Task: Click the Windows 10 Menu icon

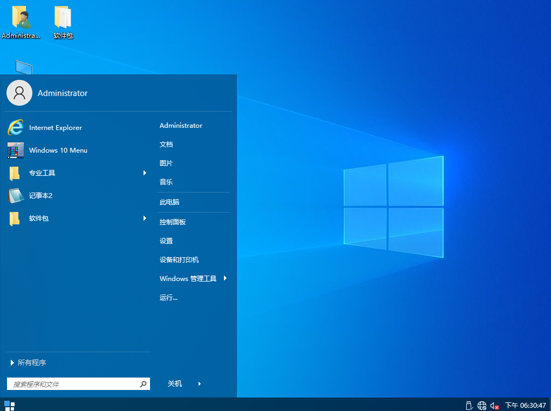Action: coord(16,150)
